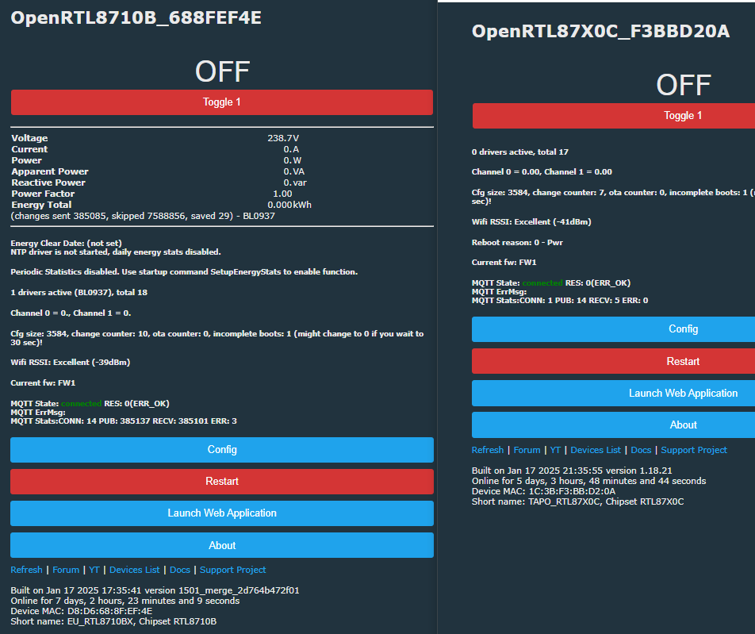Open Config on the OpenRTL87X0C page

pyautogui.click(x=614, y=329)
